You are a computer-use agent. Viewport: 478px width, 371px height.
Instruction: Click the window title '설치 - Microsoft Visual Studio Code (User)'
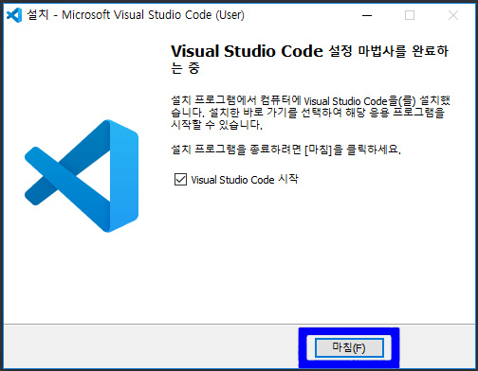(136, 15)
